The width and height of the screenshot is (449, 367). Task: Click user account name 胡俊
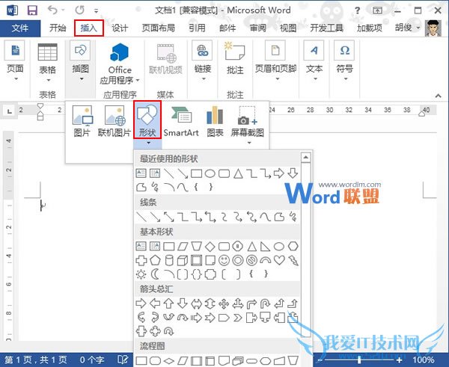click(x=404, y=28)
